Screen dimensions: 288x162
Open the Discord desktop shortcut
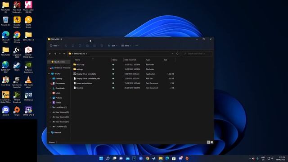point(6,111)
